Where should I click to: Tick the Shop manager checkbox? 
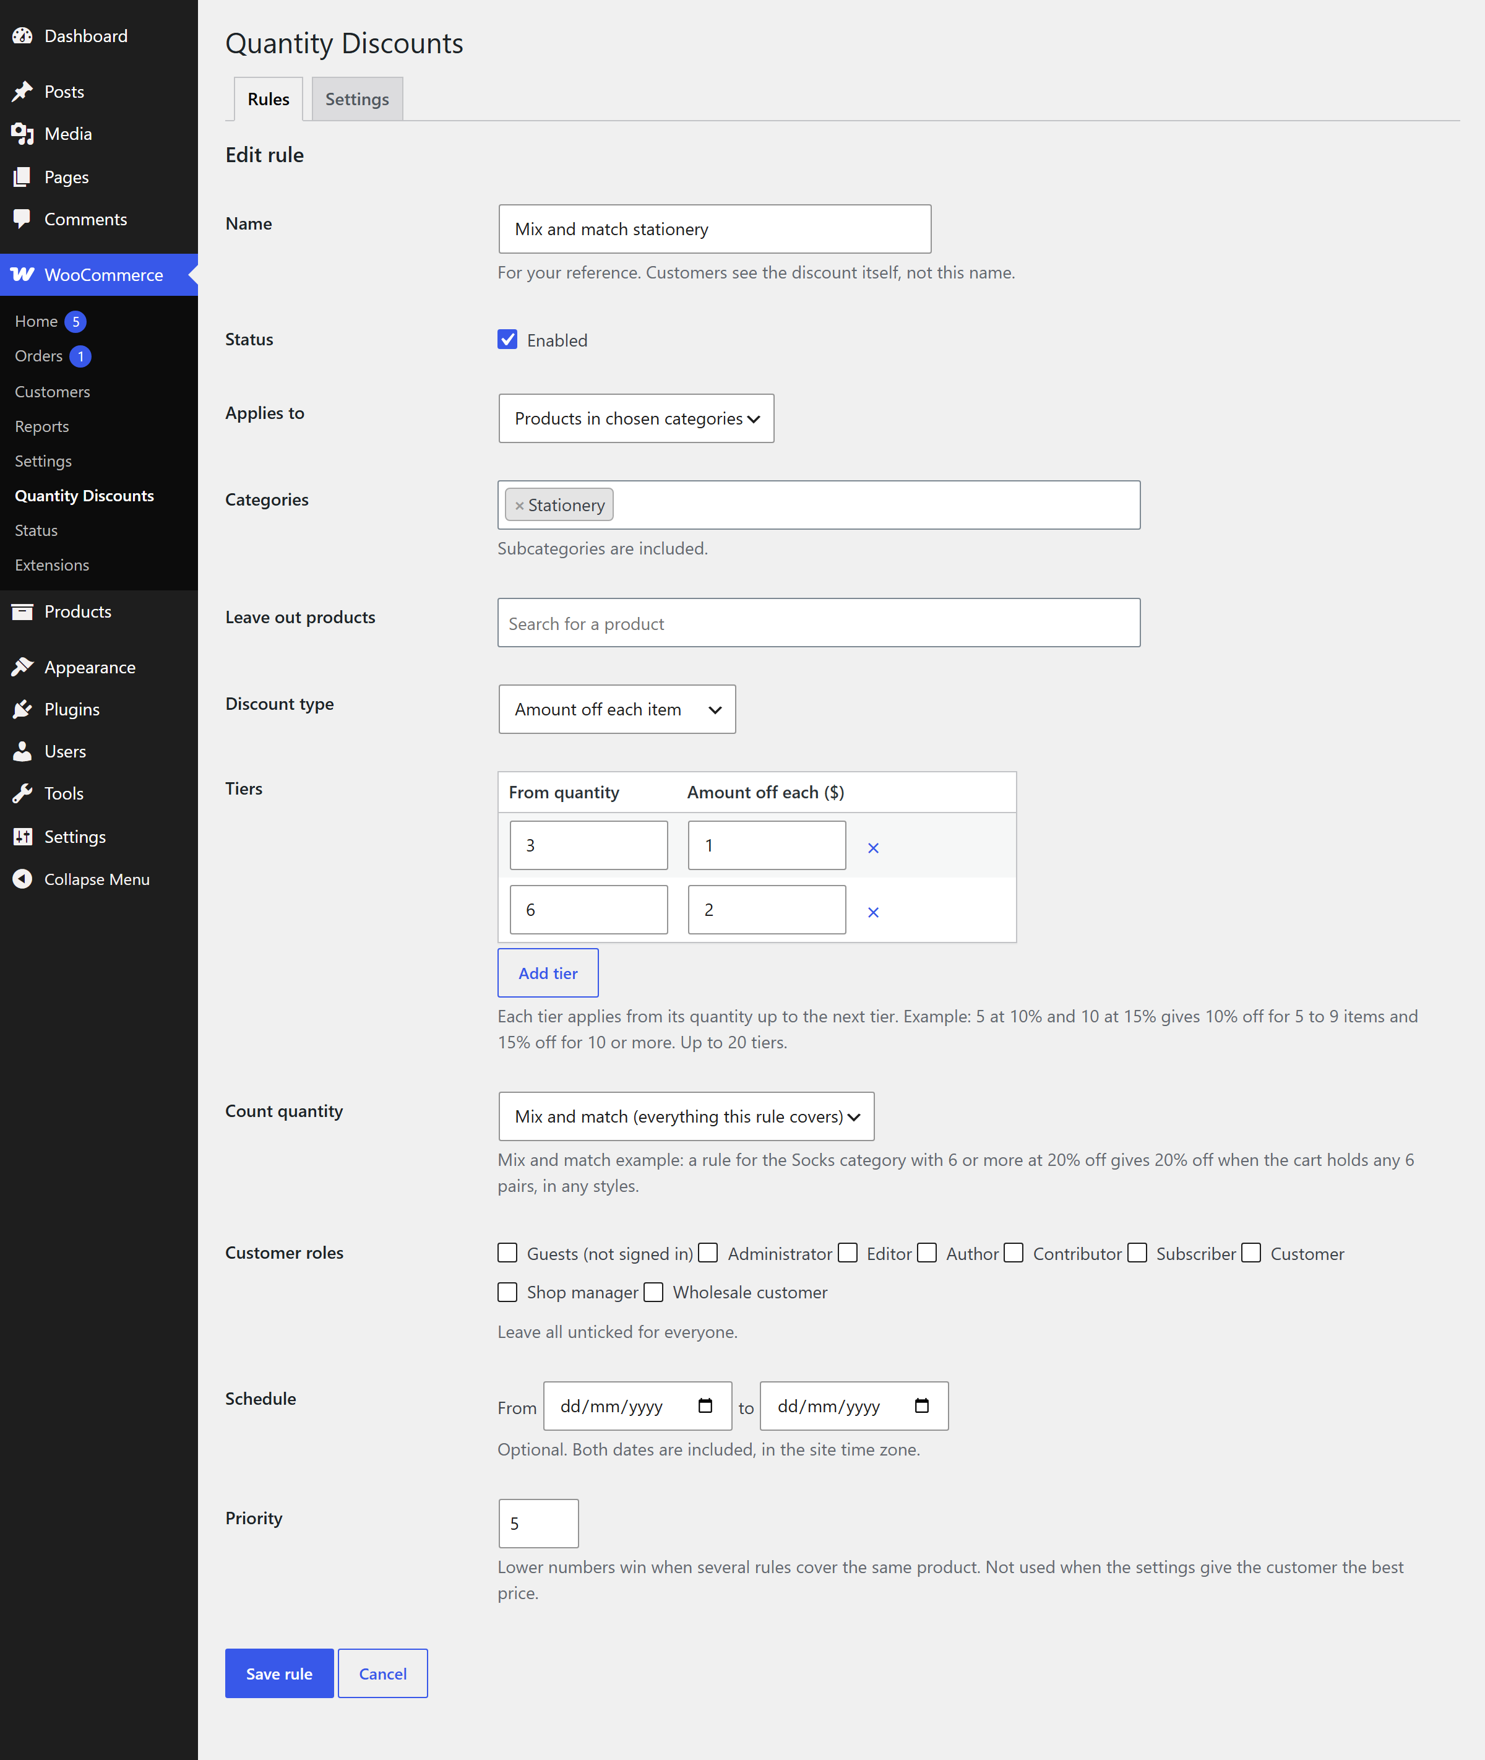click(507, 1292)
